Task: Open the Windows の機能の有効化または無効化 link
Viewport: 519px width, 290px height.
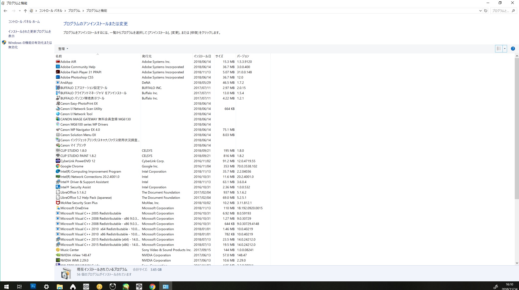Action: click(30, 45)
